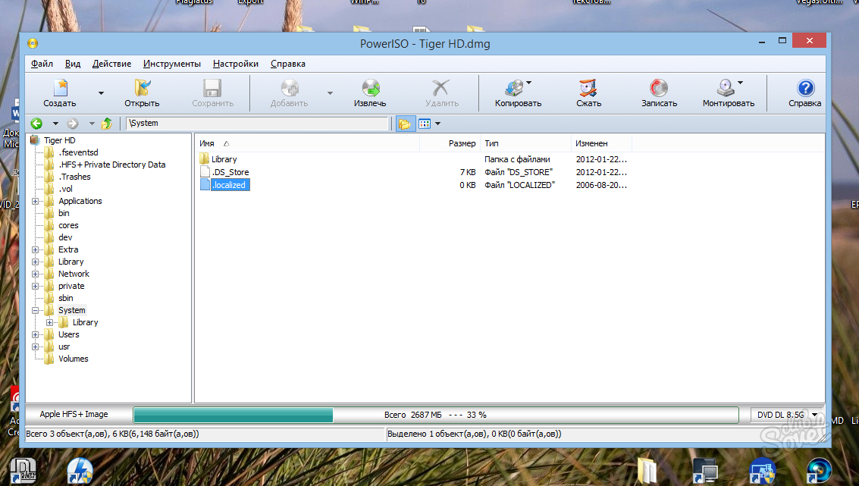Screen dimensions: 859x486
Task: Click the Копировать (Copy) disc icon
Action: (514, 88)
